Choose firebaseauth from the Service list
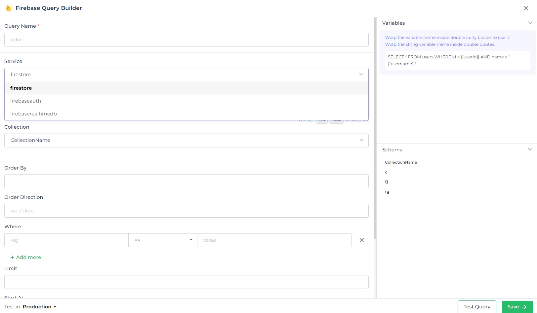Screen dimensions: 537x313 [x=186, y=101]
